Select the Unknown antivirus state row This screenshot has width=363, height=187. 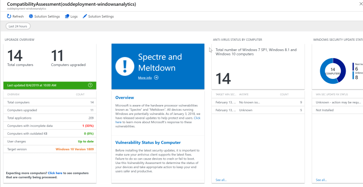point(258,110)
